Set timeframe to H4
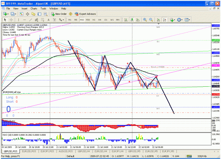Viewport: 221px width, 159px height. coord(100,20)
